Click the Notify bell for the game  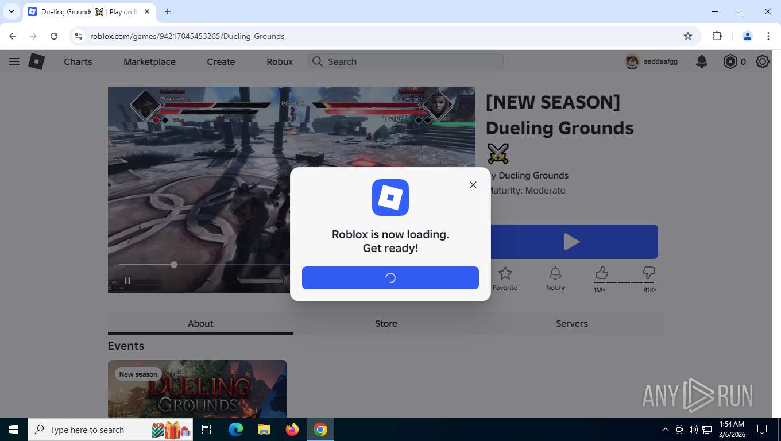(555, 279)
